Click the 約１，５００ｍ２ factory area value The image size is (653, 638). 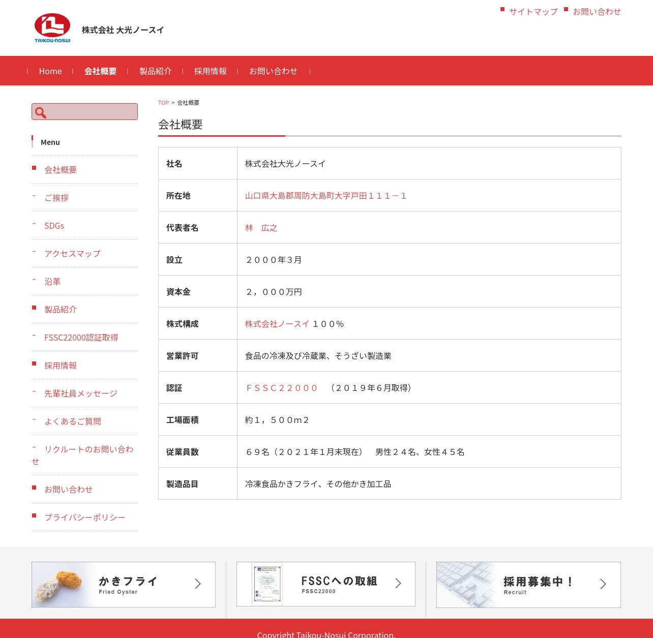pyautogui.click(x=277, y=420)
